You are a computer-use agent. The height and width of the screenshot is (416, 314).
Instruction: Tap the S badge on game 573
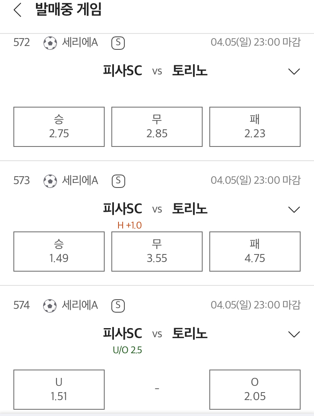[x=118, y=181]
